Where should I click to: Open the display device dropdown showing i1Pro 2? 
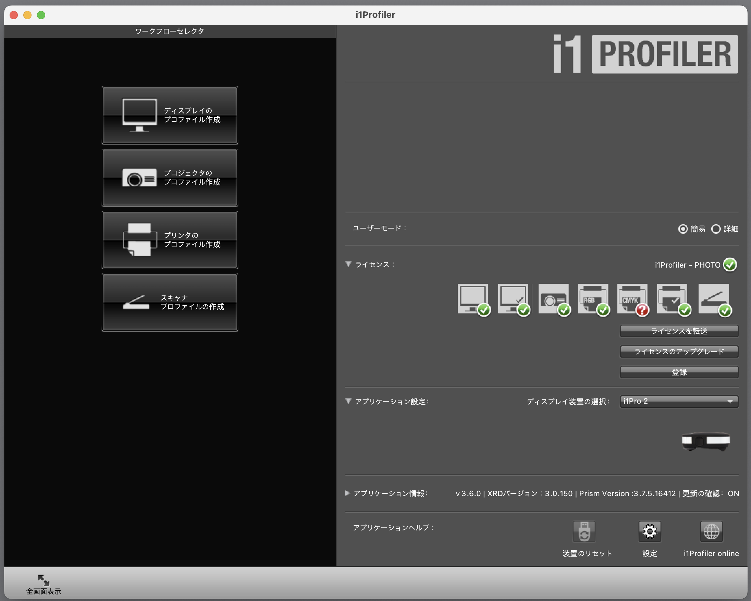click(679, 401)
